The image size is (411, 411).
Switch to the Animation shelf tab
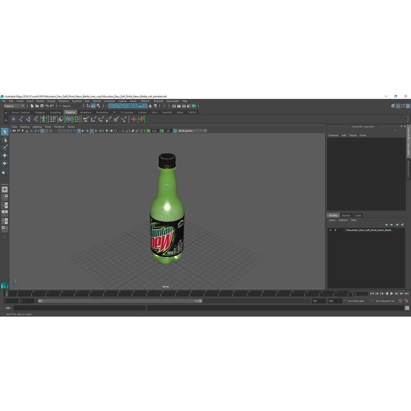coord(86,112)
